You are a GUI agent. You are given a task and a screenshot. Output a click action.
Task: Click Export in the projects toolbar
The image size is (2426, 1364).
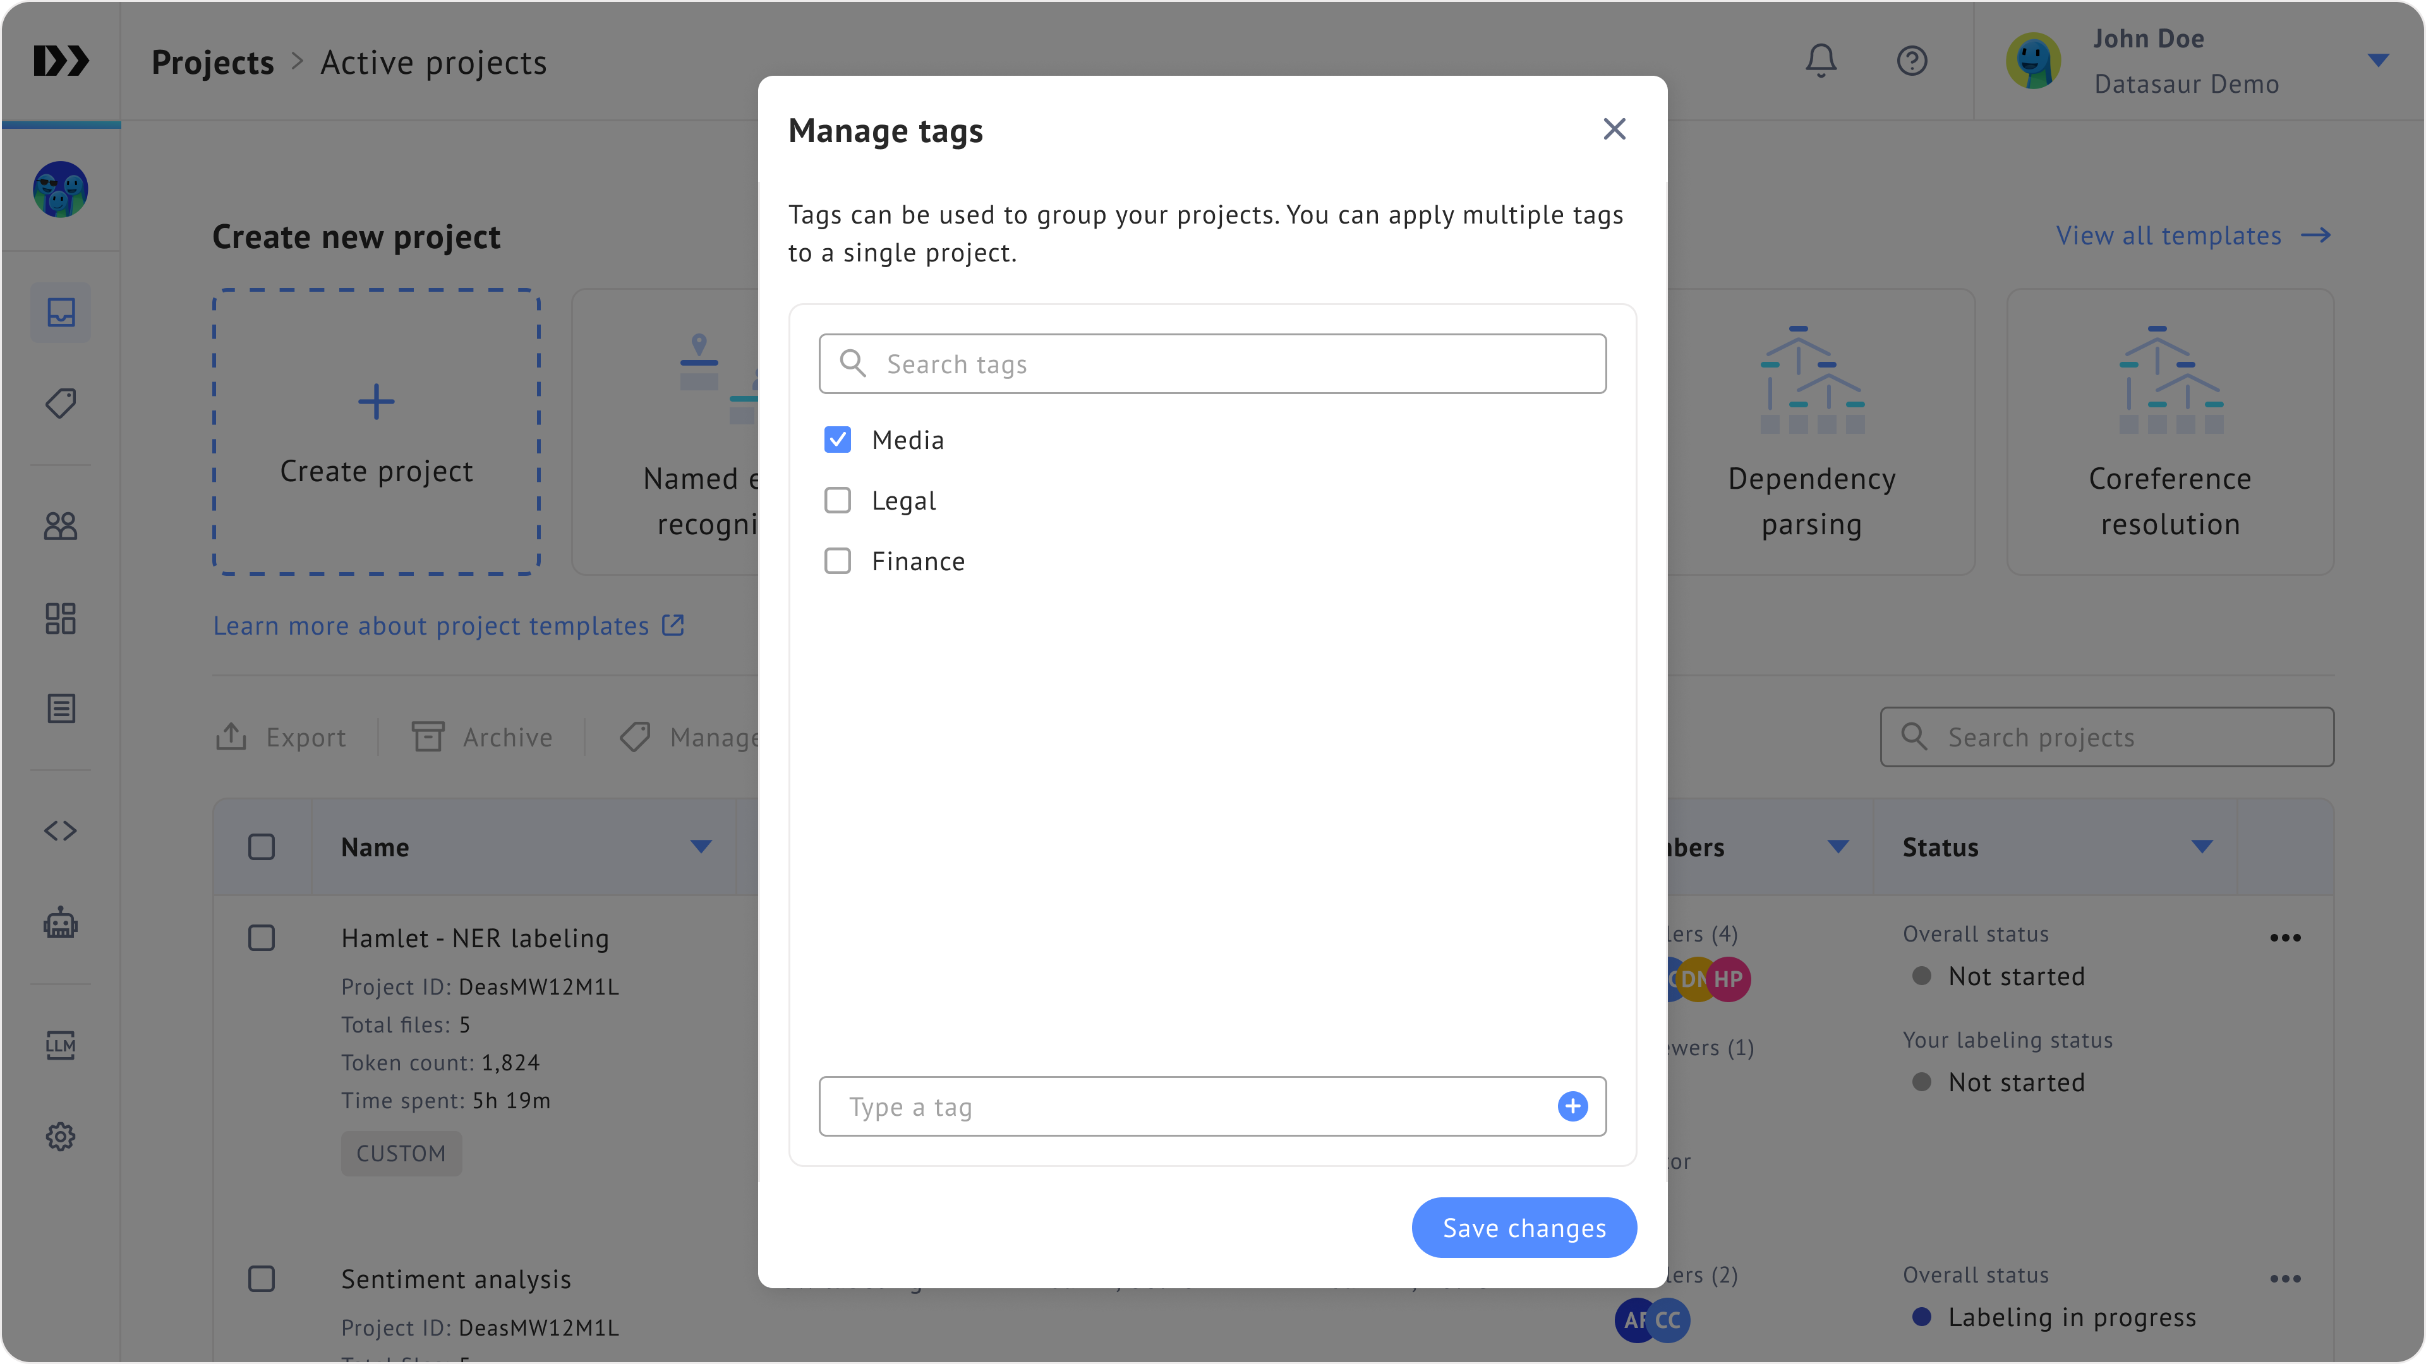pos(281,737)
